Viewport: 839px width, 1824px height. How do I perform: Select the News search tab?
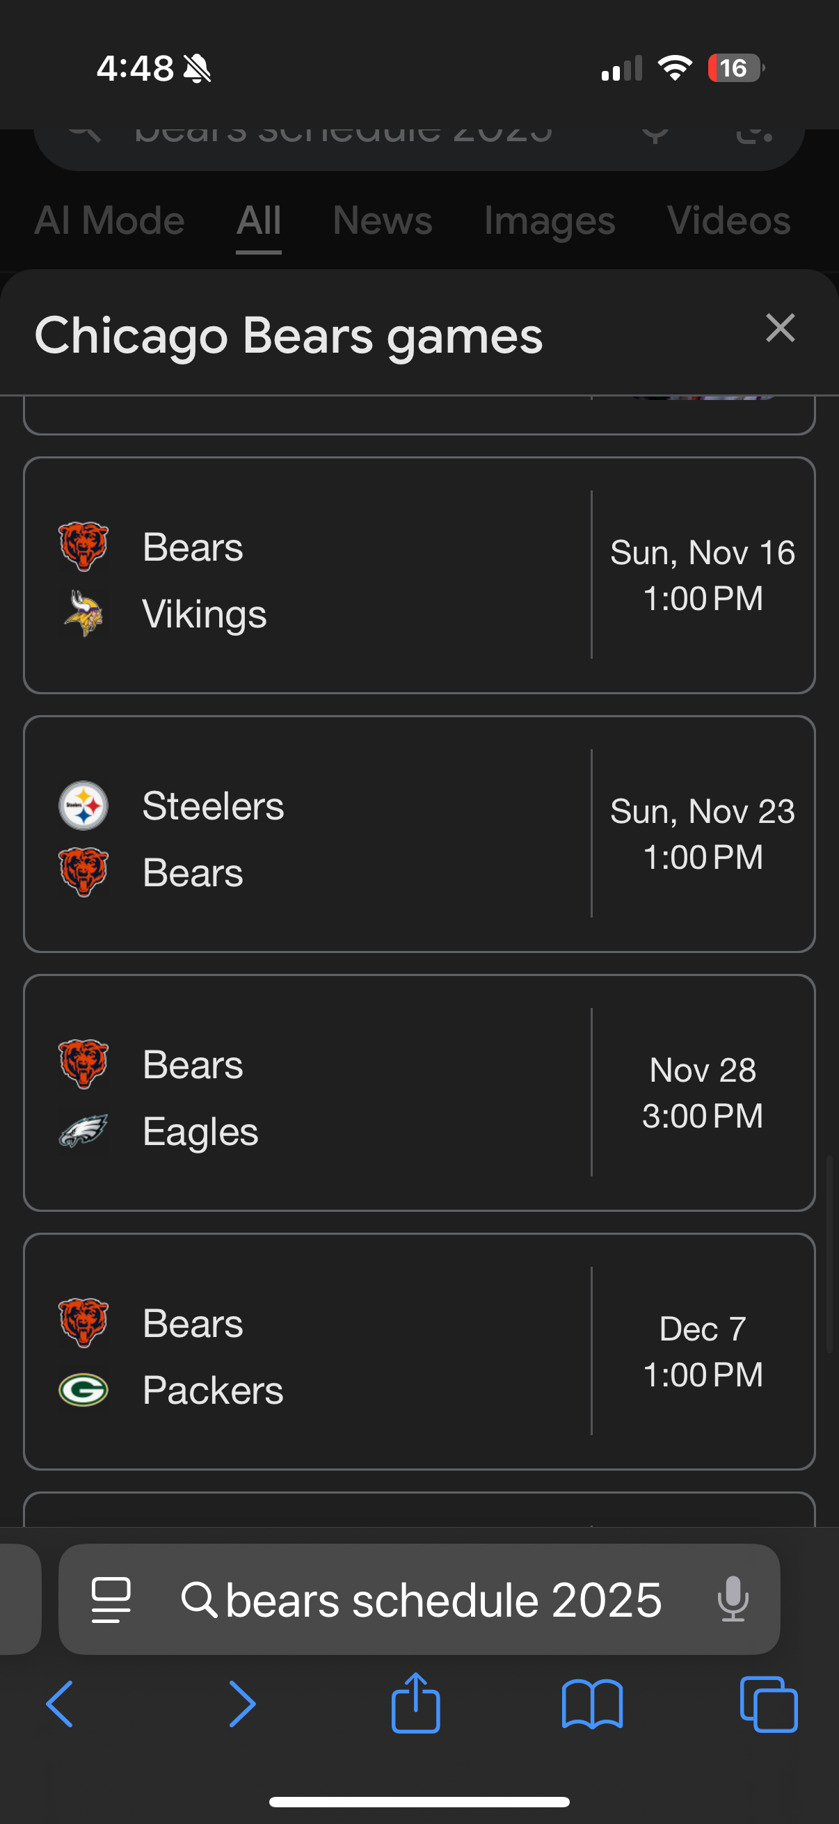tap(383, 221)
